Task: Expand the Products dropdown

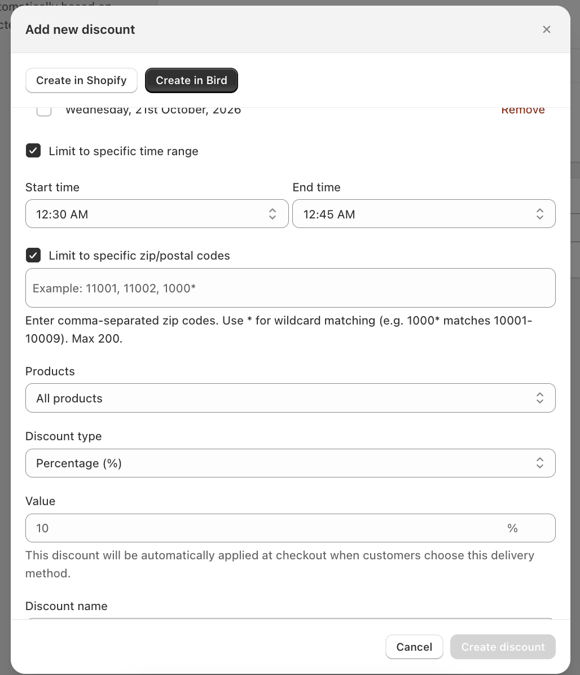Action: point(291,398)
